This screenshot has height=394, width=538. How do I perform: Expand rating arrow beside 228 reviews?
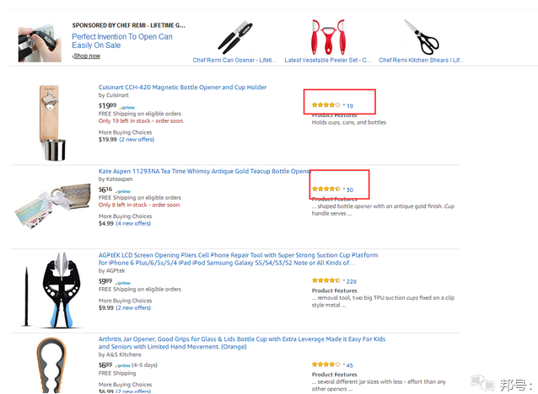(x=342, y=280)
